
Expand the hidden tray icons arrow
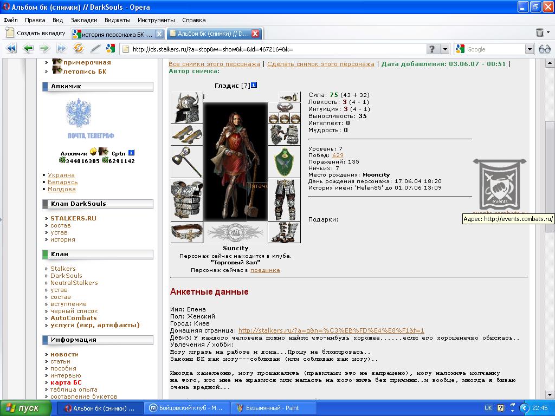524,408
